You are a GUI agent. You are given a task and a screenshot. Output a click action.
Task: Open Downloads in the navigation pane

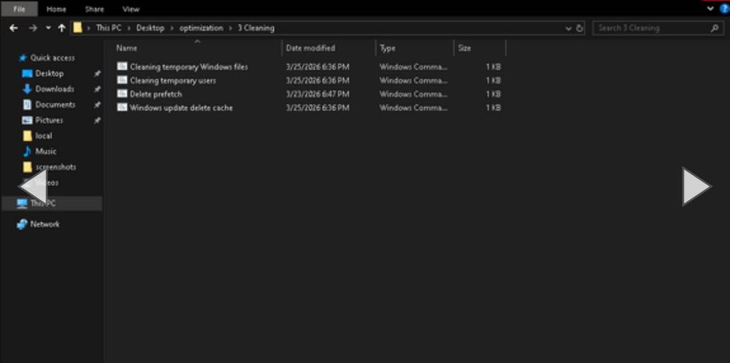pyautogui.click(x=55, y=89)
